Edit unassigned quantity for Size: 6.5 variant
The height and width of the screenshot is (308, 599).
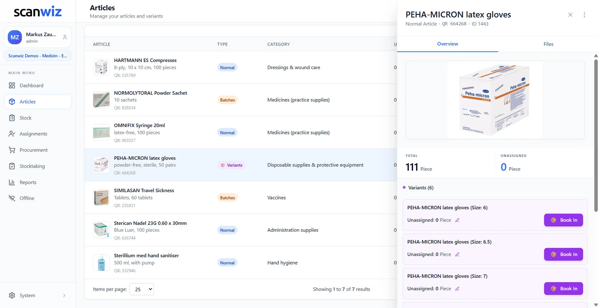tap(457, 255)
